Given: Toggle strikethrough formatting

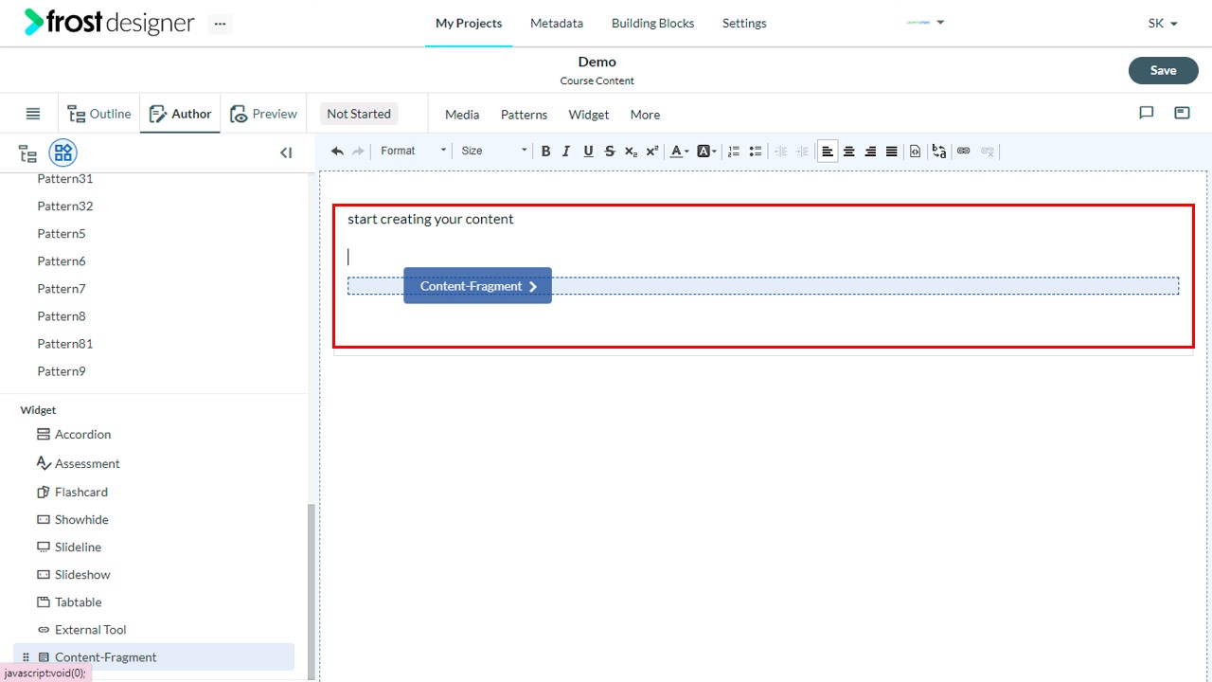Looking at the screenshot, I should 609,151.
